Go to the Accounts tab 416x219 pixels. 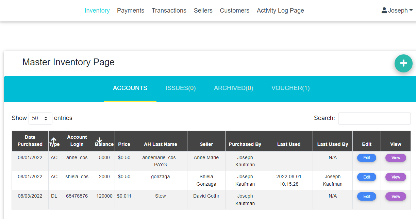point(130,88)
